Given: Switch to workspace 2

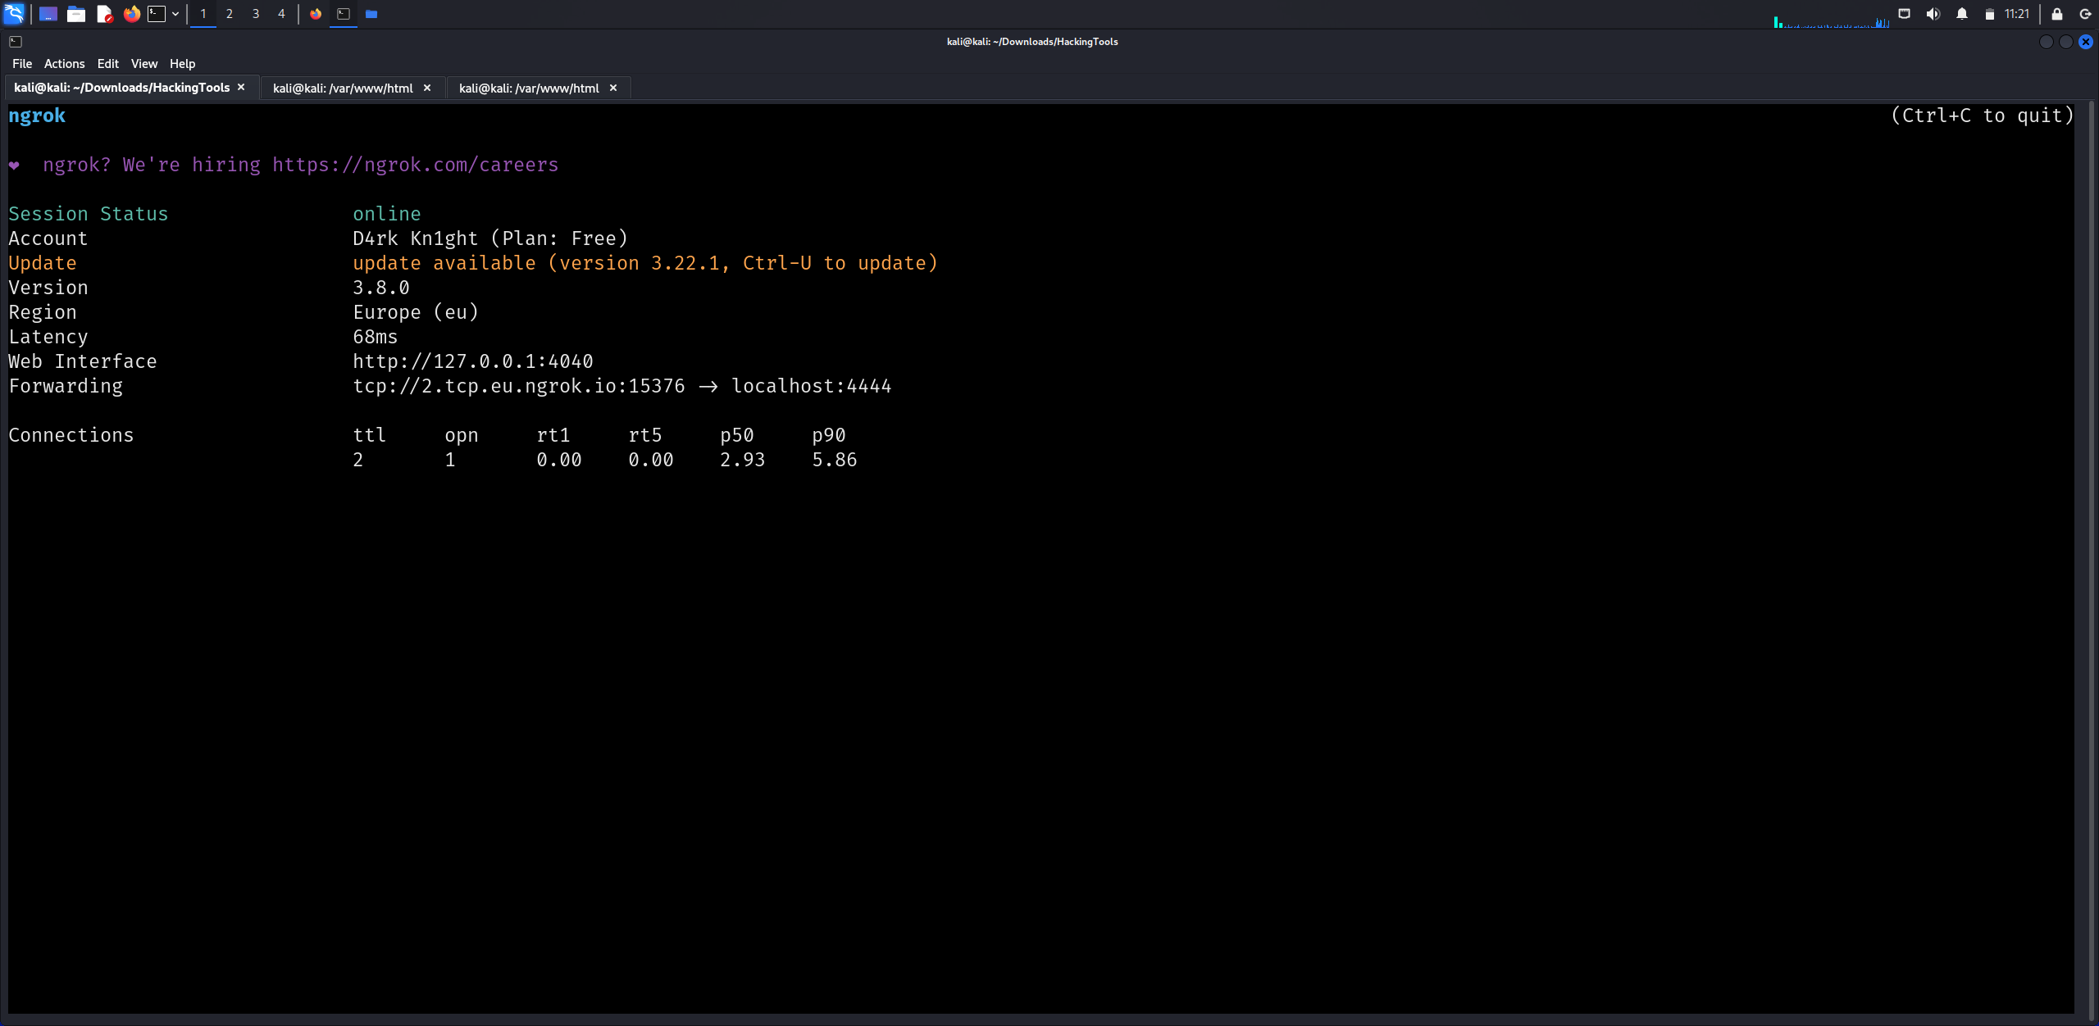Looking at the screenshot, I should coord(230,14).
